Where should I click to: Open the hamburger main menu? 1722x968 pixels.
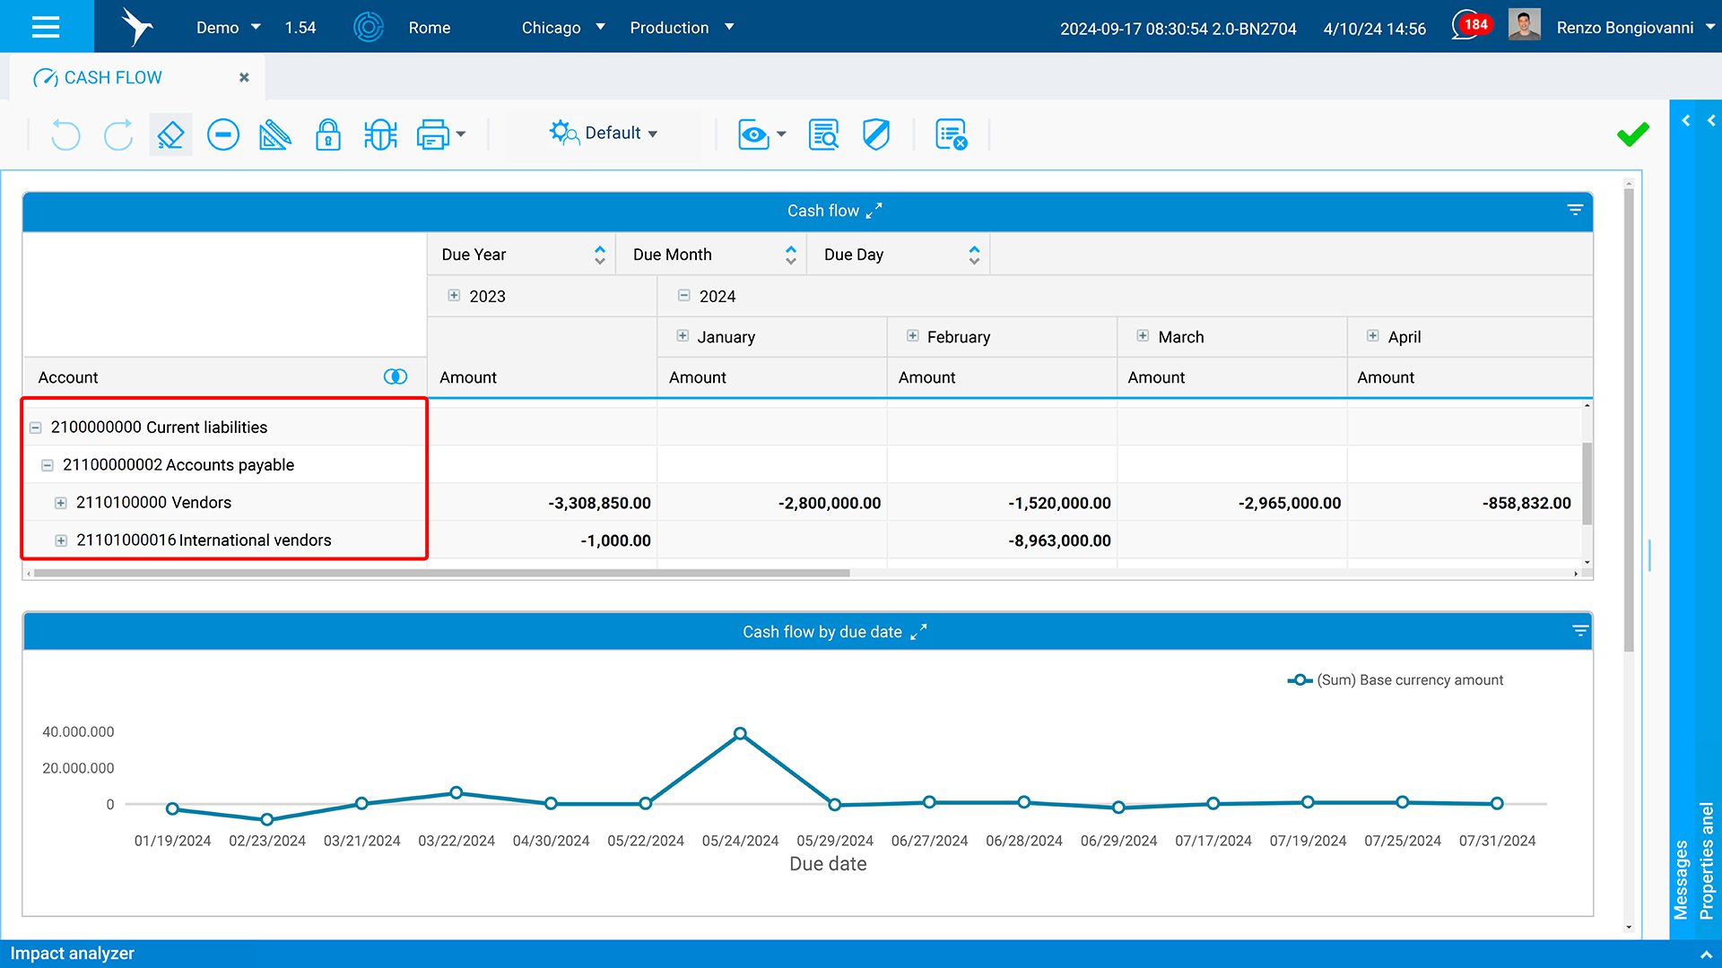point(46,26)
